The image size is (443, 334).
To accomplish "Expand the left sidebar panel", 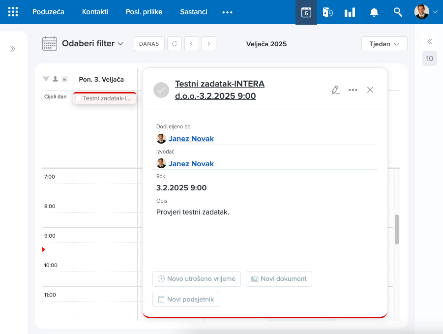I will (x=13, y=49).
